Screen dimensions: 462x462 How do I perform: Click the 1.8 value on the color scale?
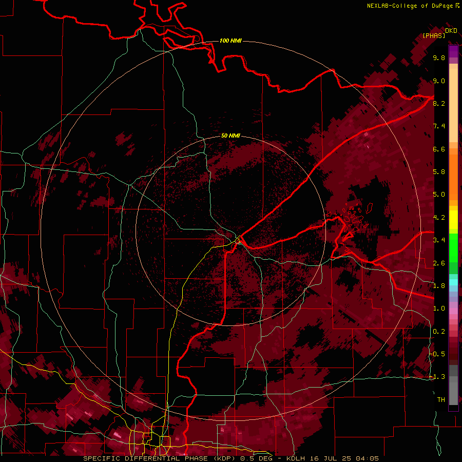[439, 285]
